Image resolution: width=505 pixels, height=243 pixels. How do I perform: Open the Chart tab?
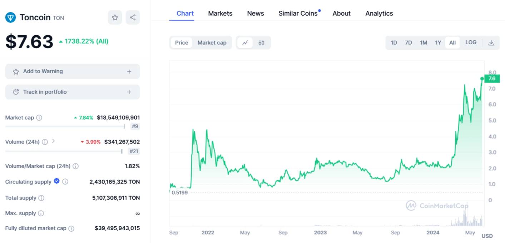(185, 14)
